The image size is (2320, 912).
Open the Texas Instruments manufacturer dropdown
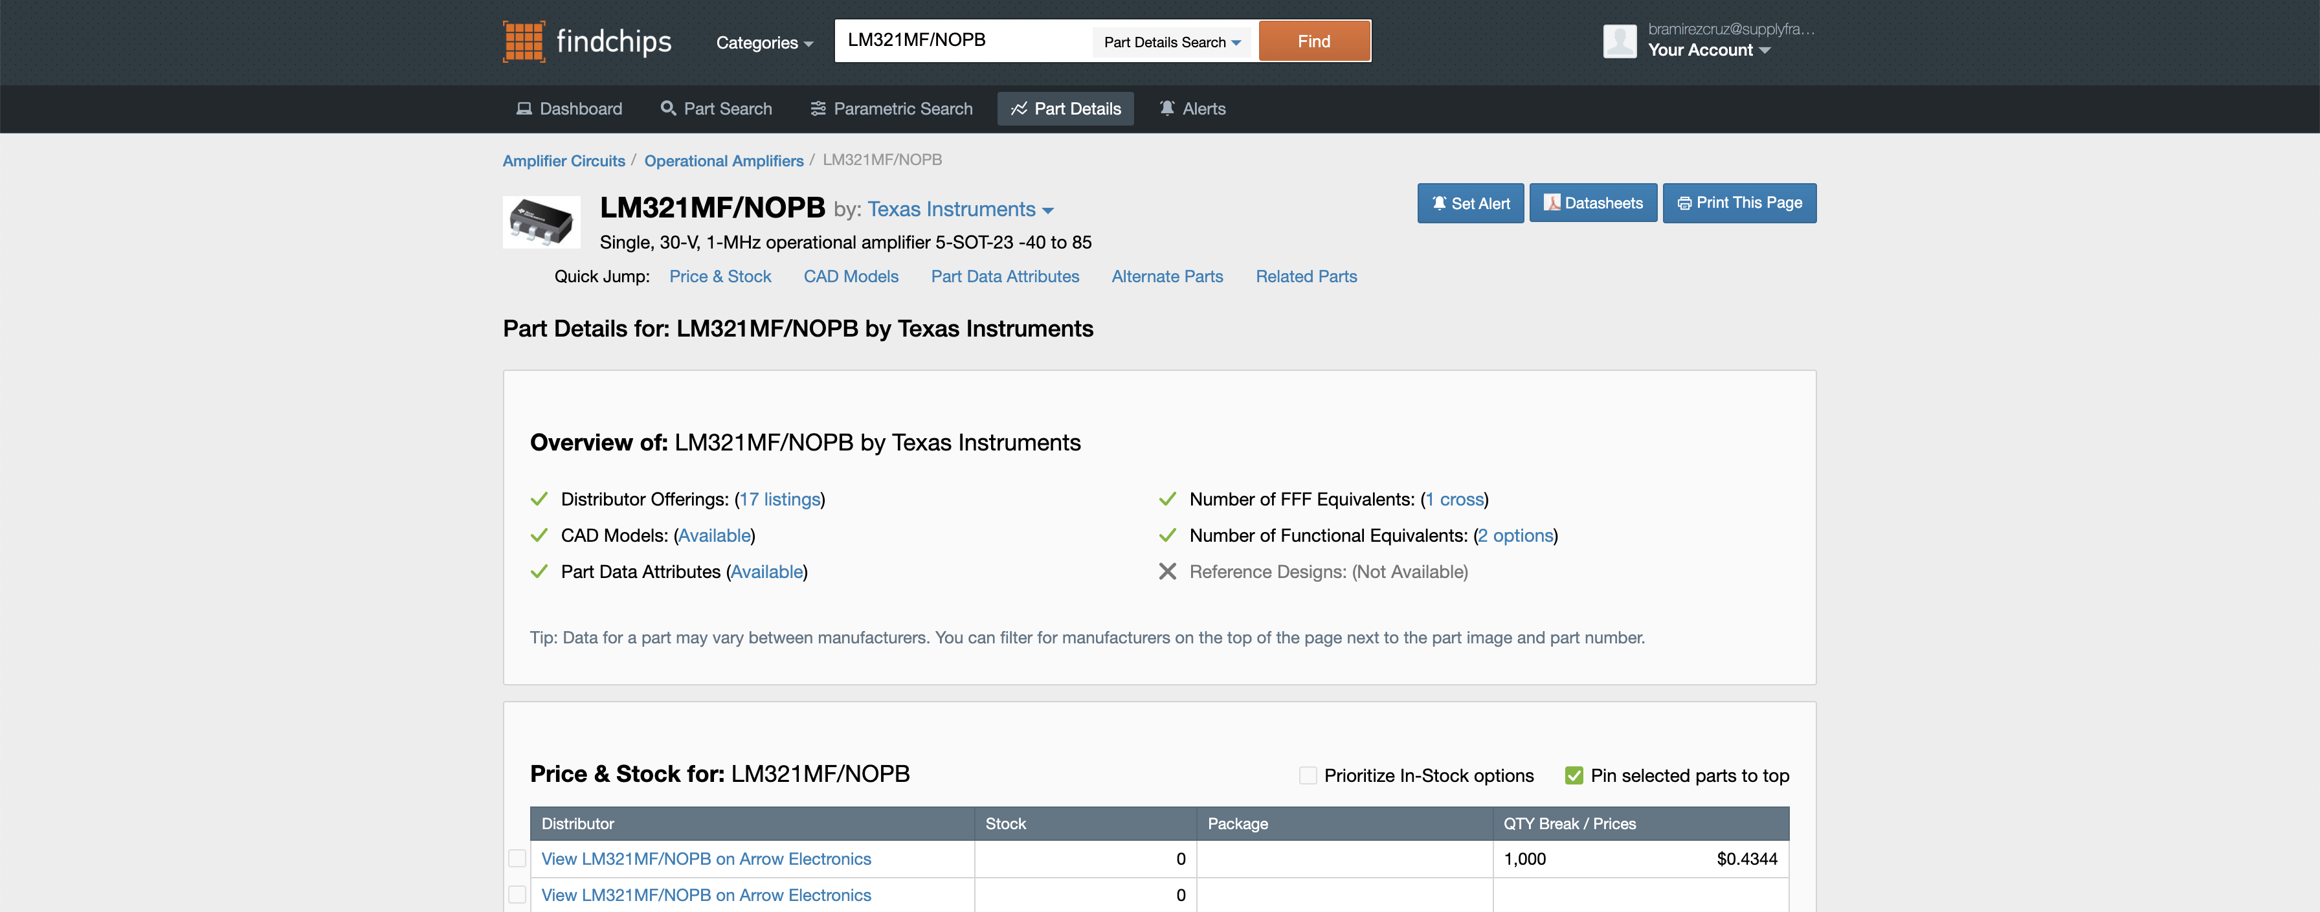(960, 209)
